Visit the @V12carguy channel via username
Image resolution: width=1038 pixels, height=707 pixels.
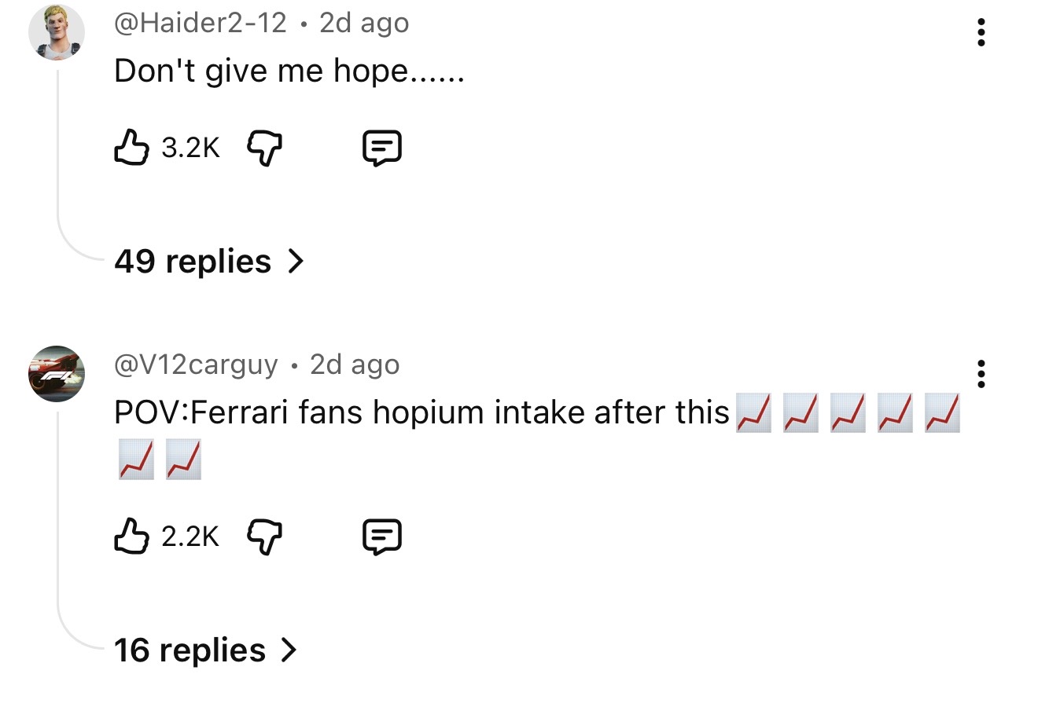[196, 364]
